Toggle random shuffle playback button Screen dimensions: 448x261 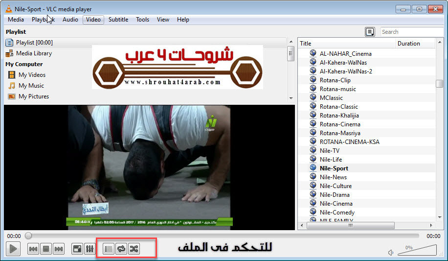(134, 249)
